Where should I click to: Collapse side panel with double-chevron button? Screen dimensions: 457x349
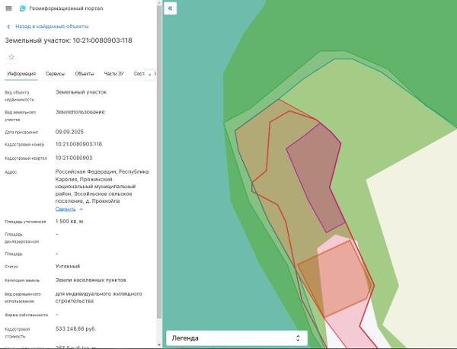tap(170, 8)
